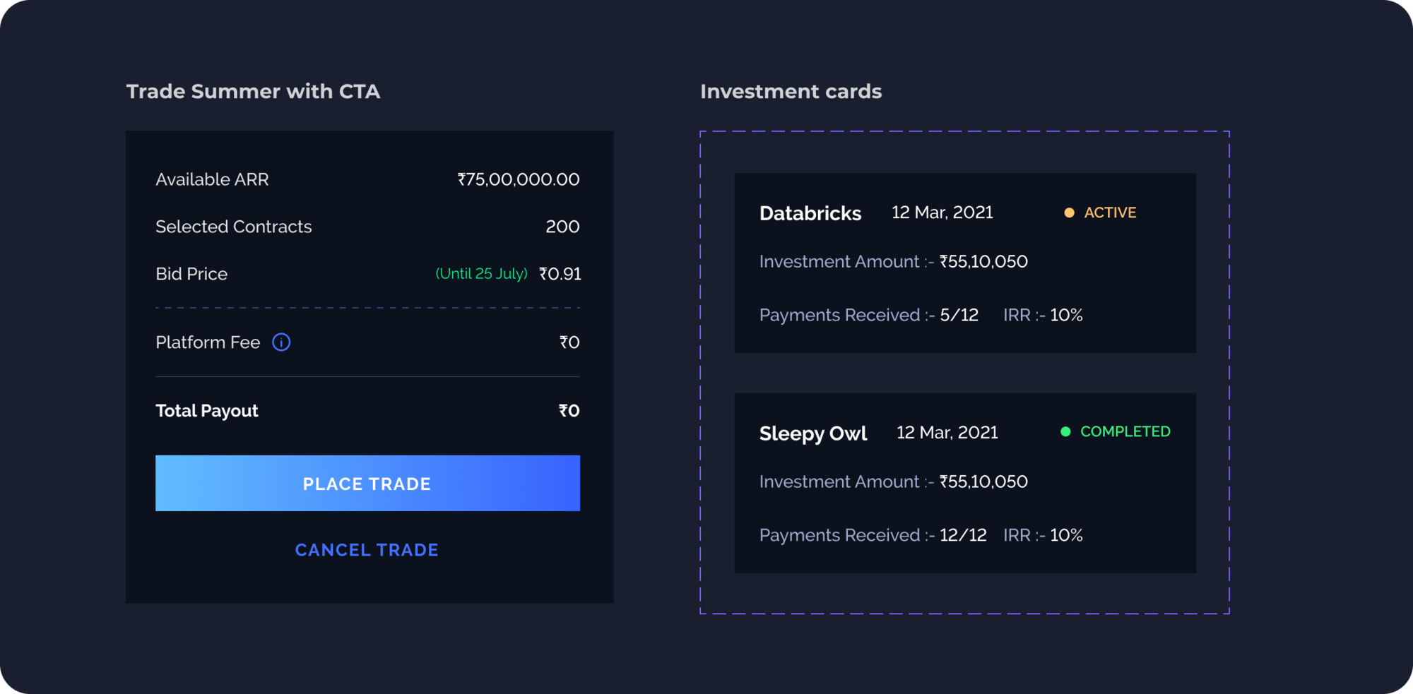Click Payments Received 12/12 on Sleepy Owl
The width and height of the screenshot is (1413, 694).
(x=873, y=535)
